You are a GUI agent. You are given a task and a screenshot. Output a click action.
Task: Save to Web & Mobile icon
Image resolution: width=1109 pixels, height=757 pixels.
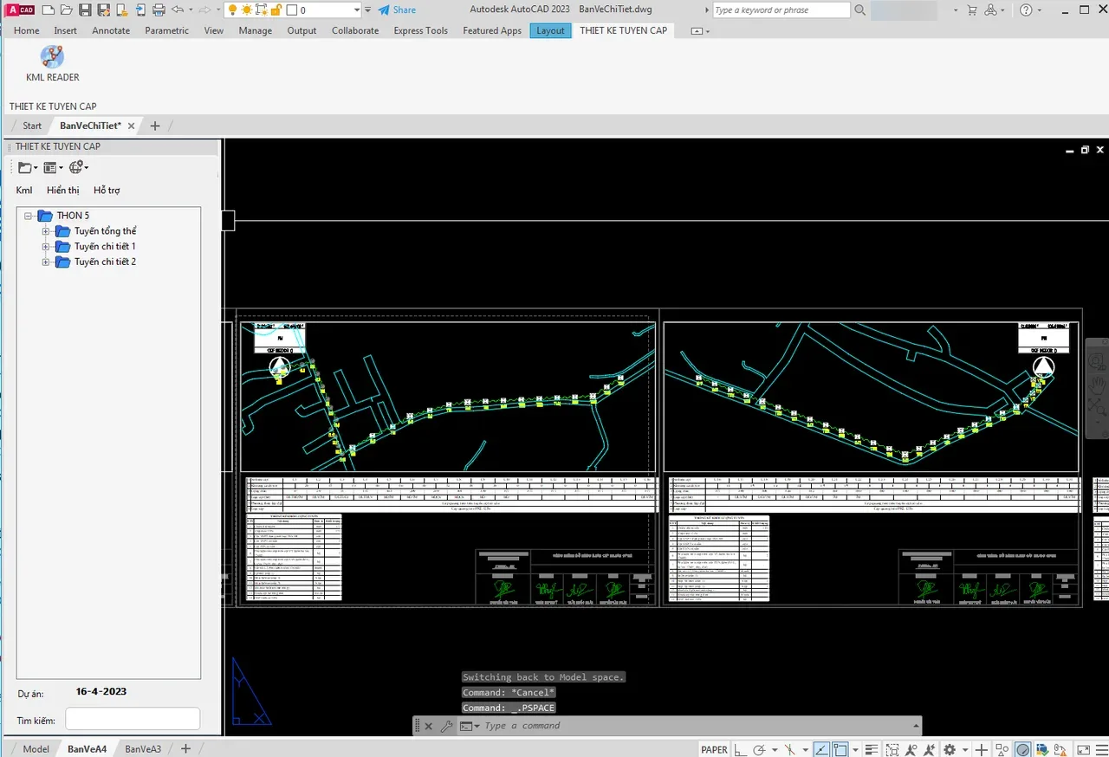pos(141,10)
